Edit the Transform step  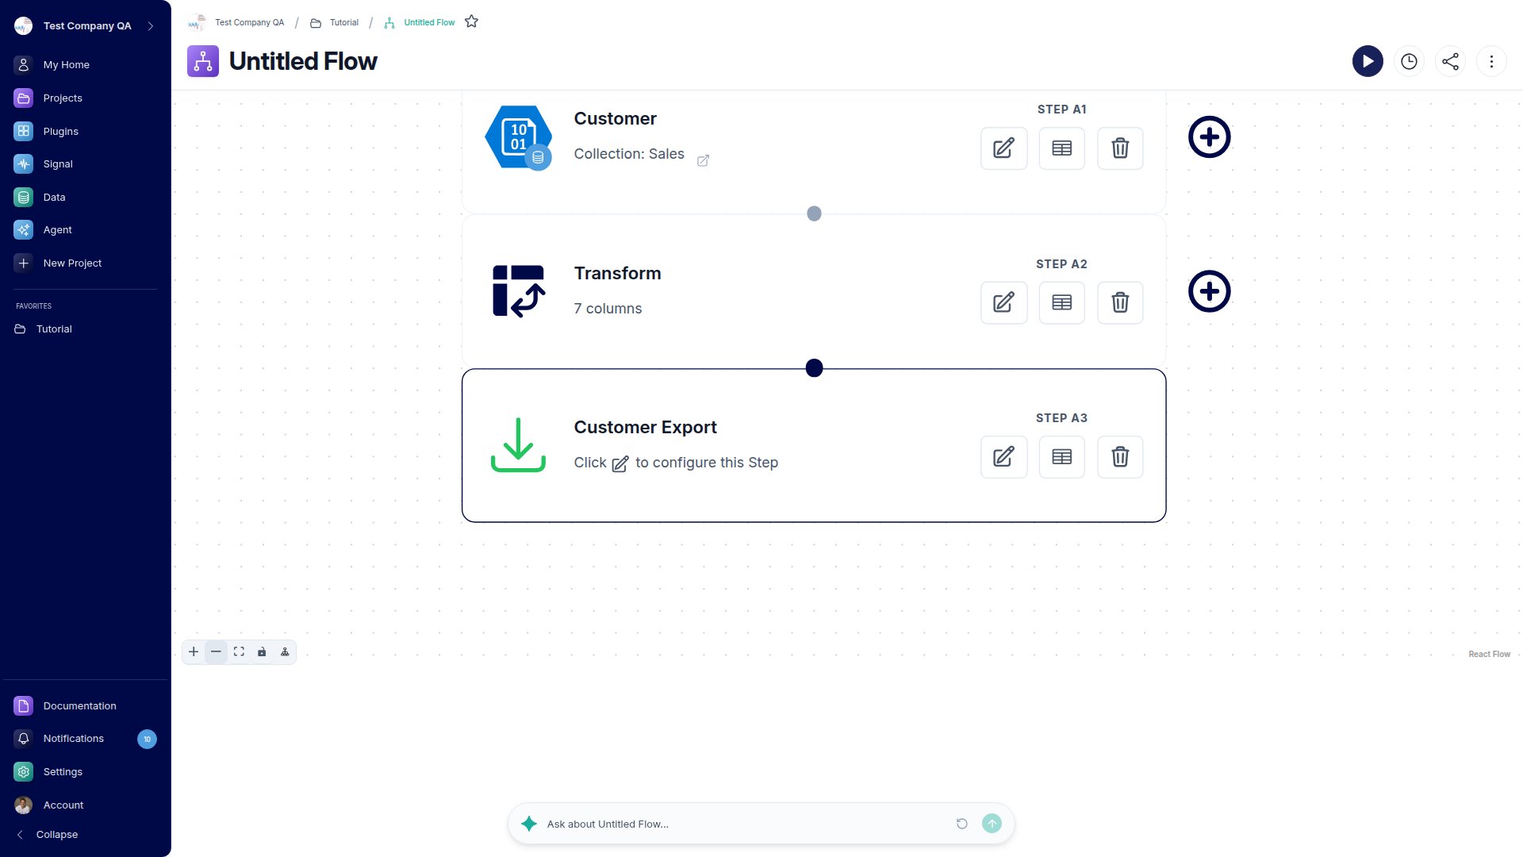(x=1003, y=302)
